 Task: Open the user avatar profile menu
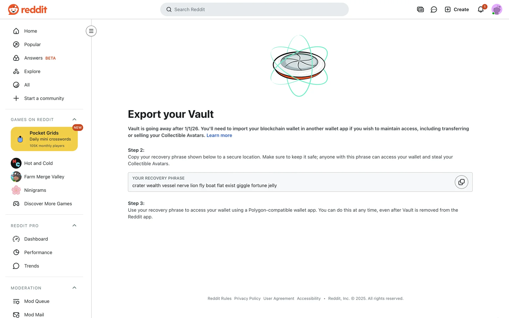click(x=497, y=10)
